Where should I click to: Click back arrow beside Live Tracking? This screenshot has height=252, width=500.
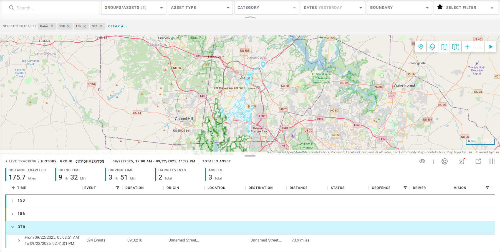[x=6, y=161]
